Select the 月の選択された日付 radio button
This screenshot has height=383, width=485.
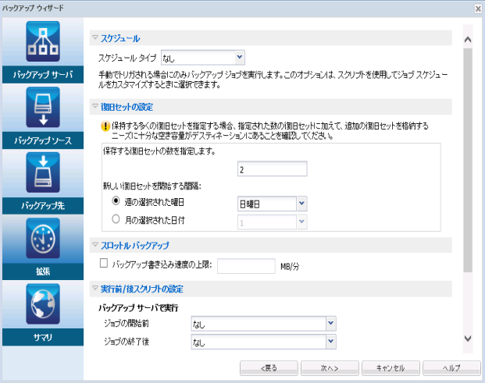coord(116,219)
